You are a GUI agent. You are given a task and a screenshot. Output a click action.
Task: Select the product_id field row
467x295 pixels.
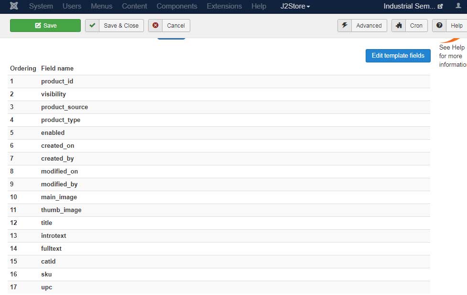pyautogui.click(x=57, y=81)
